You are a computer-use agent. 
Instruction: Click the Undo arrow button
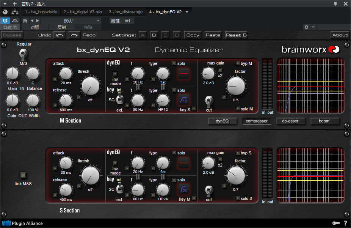pos(60,35)
